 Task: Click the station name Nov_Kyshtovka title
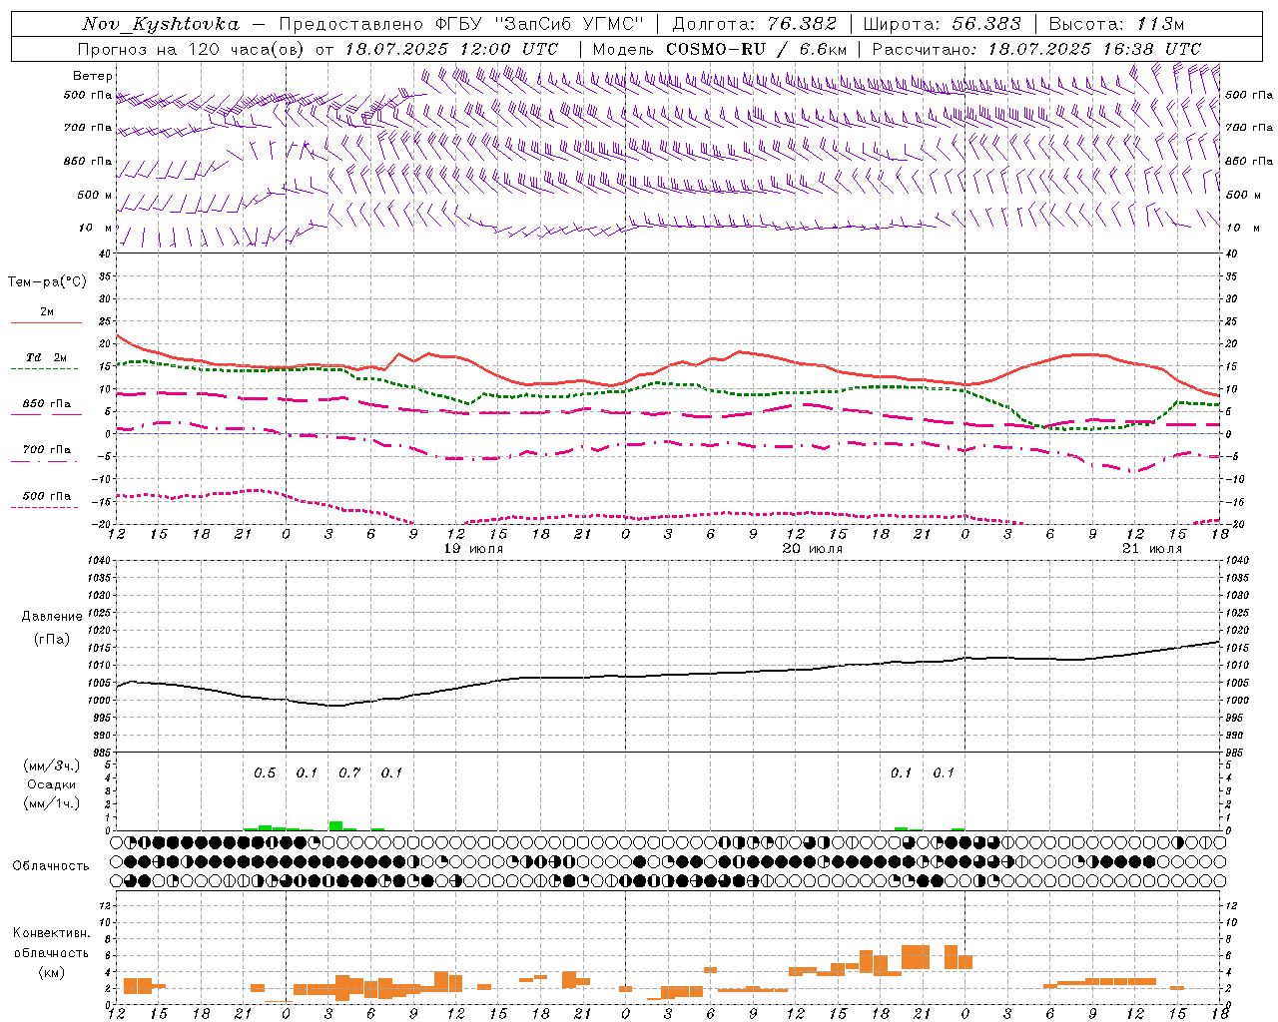(161, 24)
